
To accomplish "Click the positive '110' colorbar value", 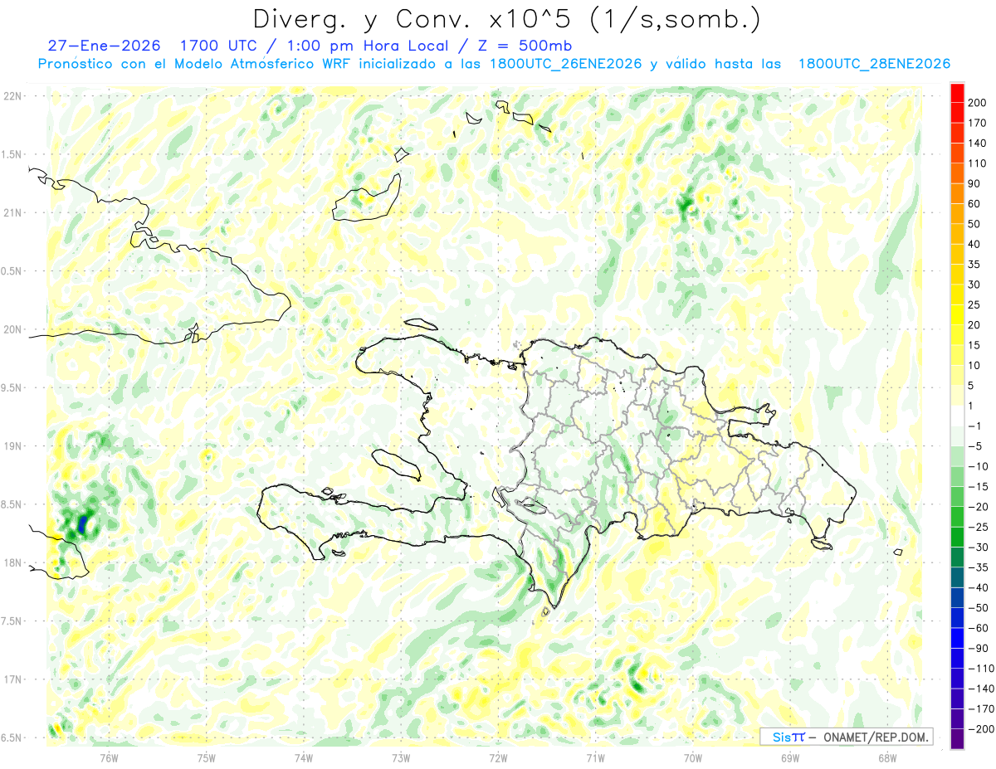I will pos(977,163).
